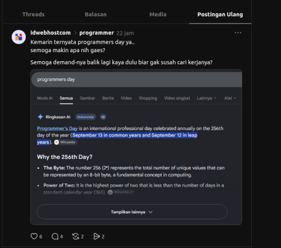Screen dimensions: 281x248
Task: Share the post with the paper plane icon
Action: tap(97, 236)
